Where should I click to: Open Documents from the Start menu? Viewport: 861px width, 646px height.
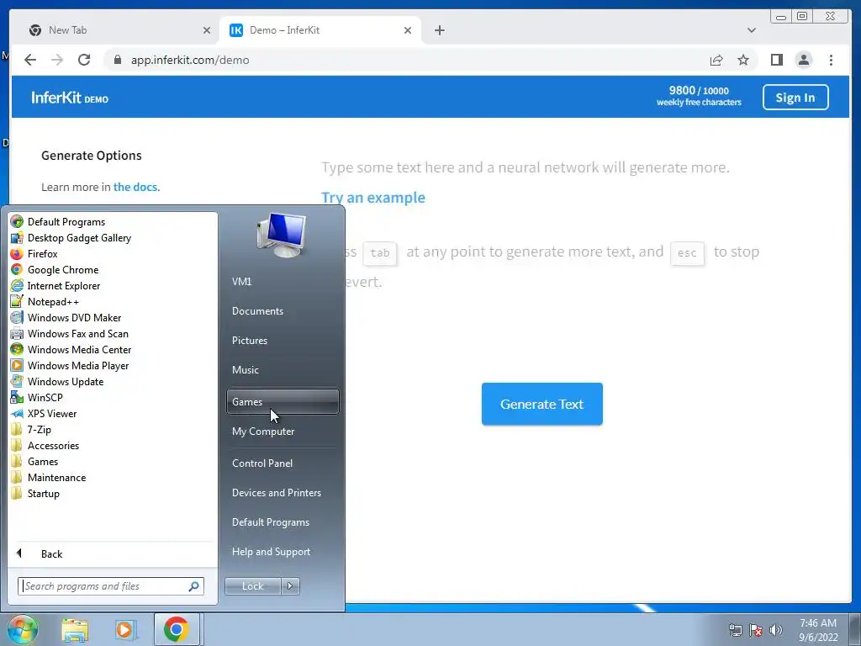click(x=257, y=311)
